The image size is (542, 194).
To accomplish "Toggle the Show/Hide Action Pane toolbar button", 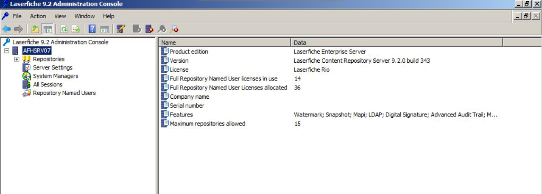I will 104,29.
